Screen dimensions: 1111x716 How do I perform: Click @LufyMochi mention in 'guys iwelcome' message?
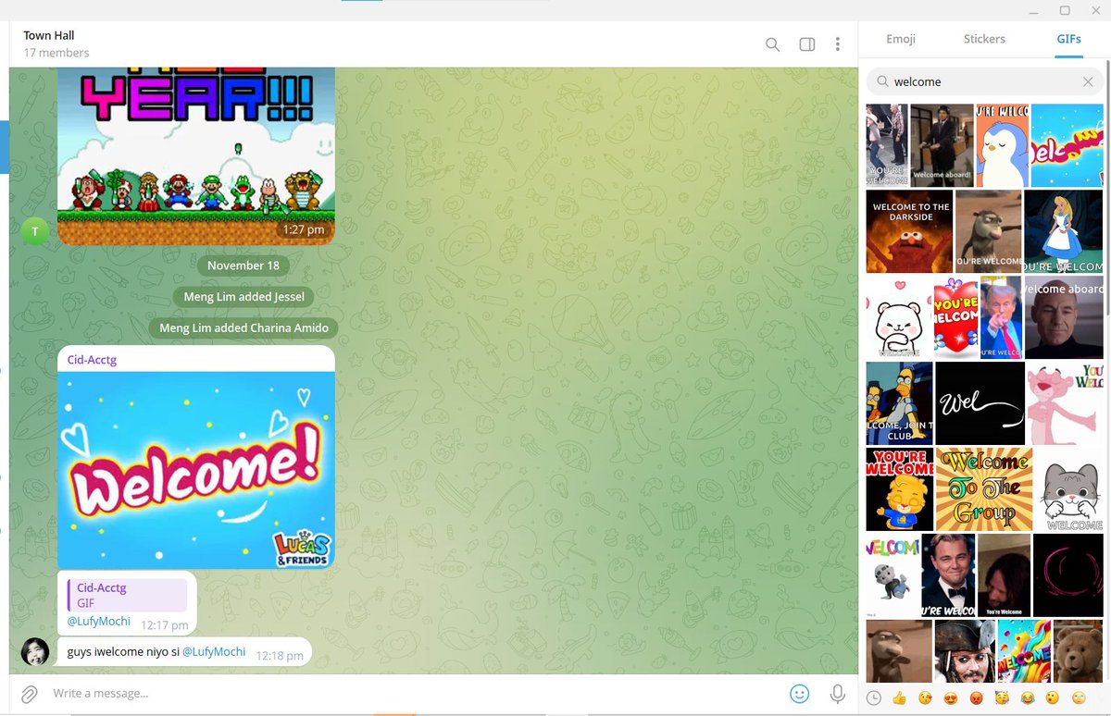214,652
